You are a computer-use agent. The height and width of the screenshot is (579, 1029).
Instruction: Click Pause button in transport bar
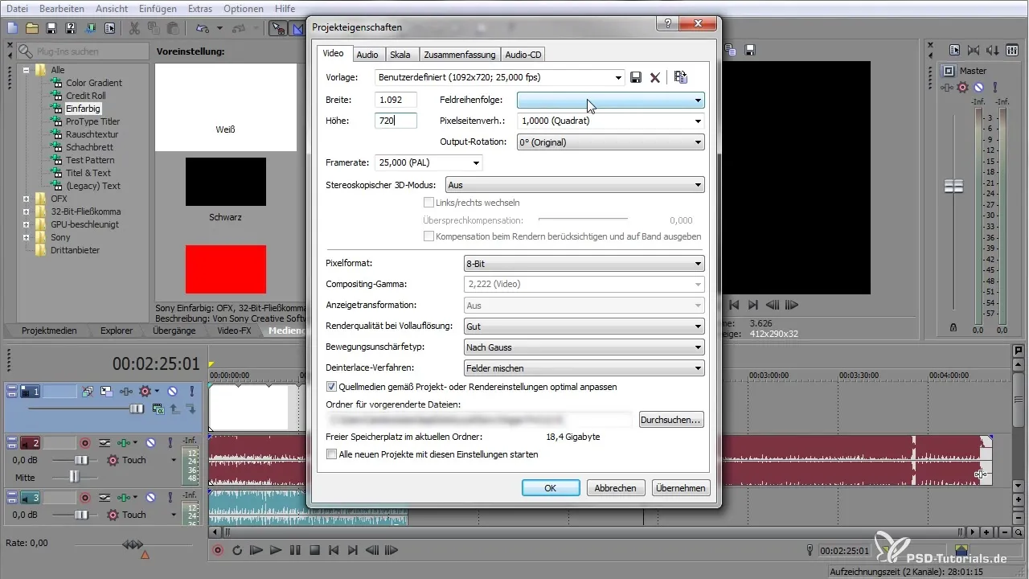295,551
